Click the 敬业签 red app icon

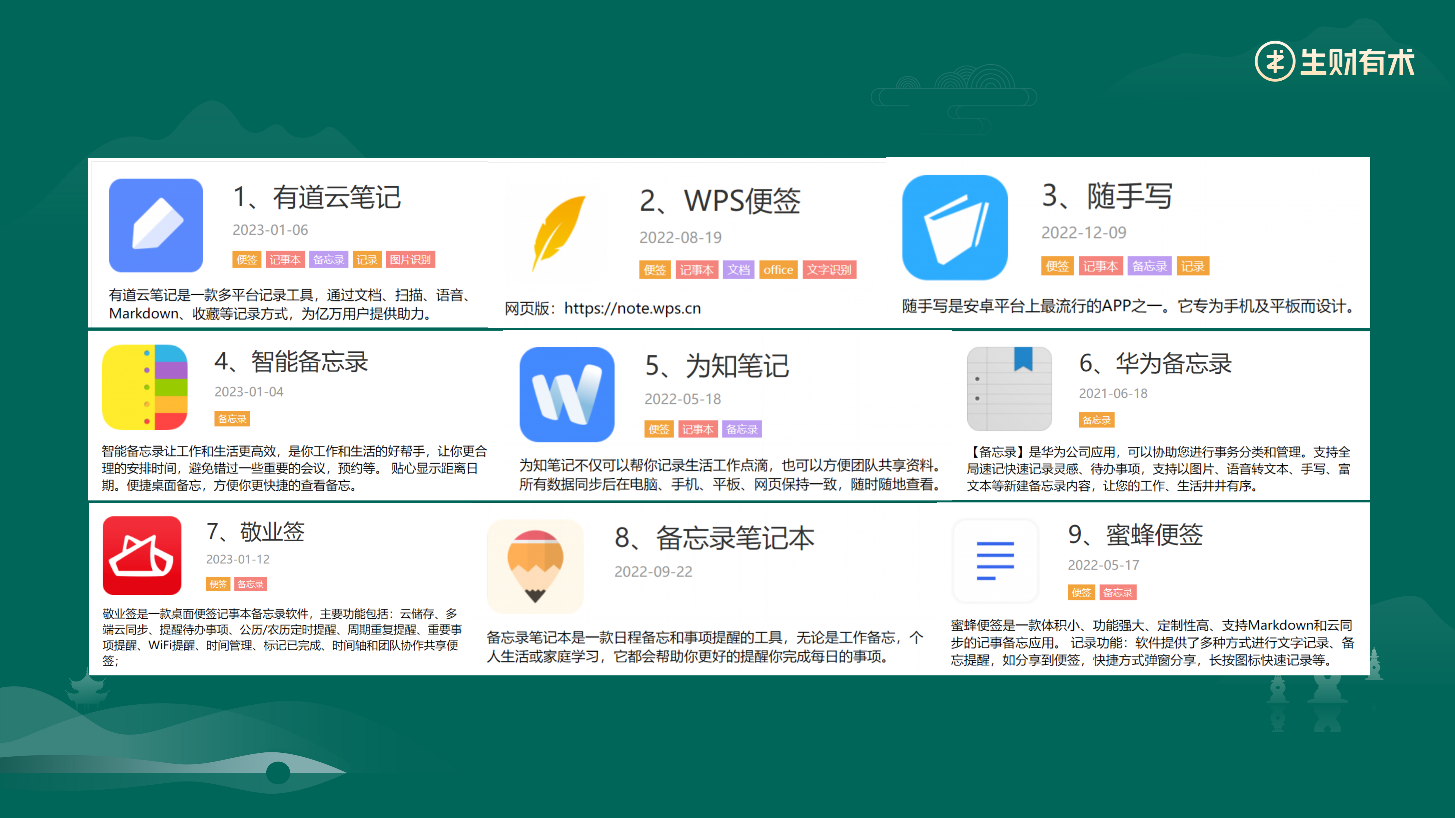[x=142, y=556]
